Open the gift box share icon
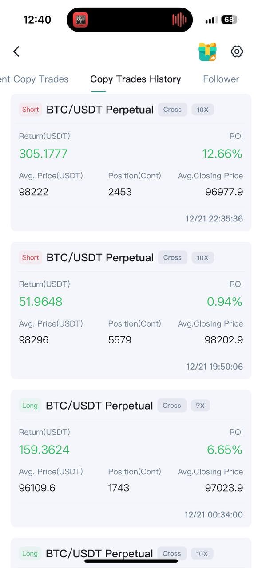This screenshot has width=262, height=568. coord(207,51)
